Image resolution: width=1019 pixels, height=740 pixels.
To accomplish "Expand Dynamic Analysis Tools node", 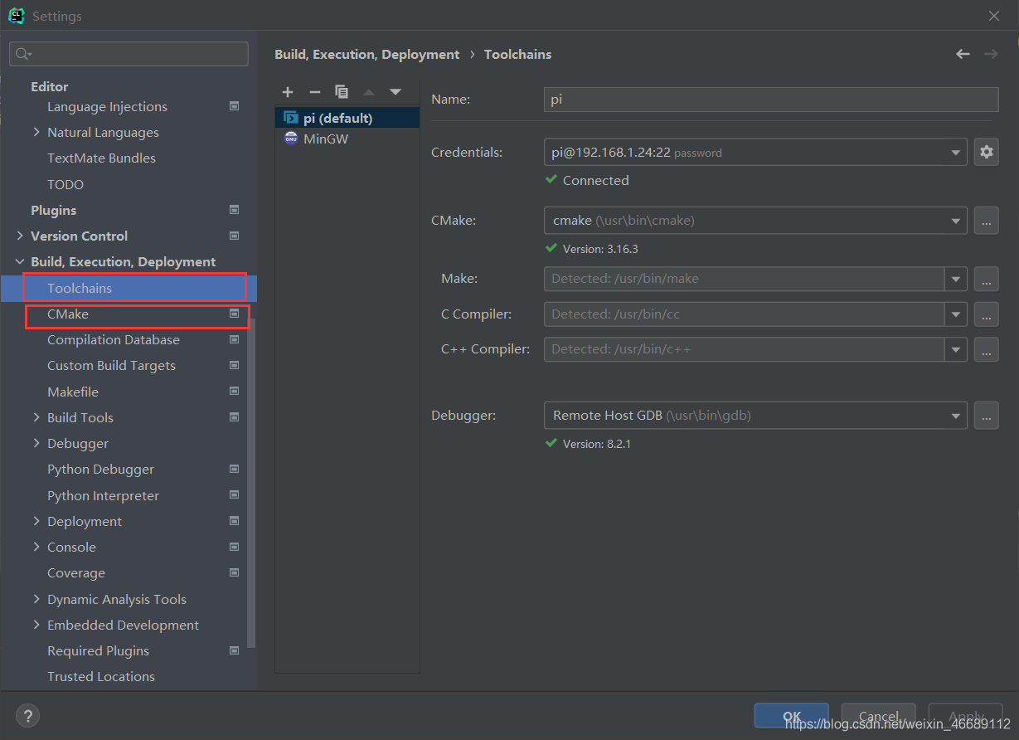I will (36, 599).
